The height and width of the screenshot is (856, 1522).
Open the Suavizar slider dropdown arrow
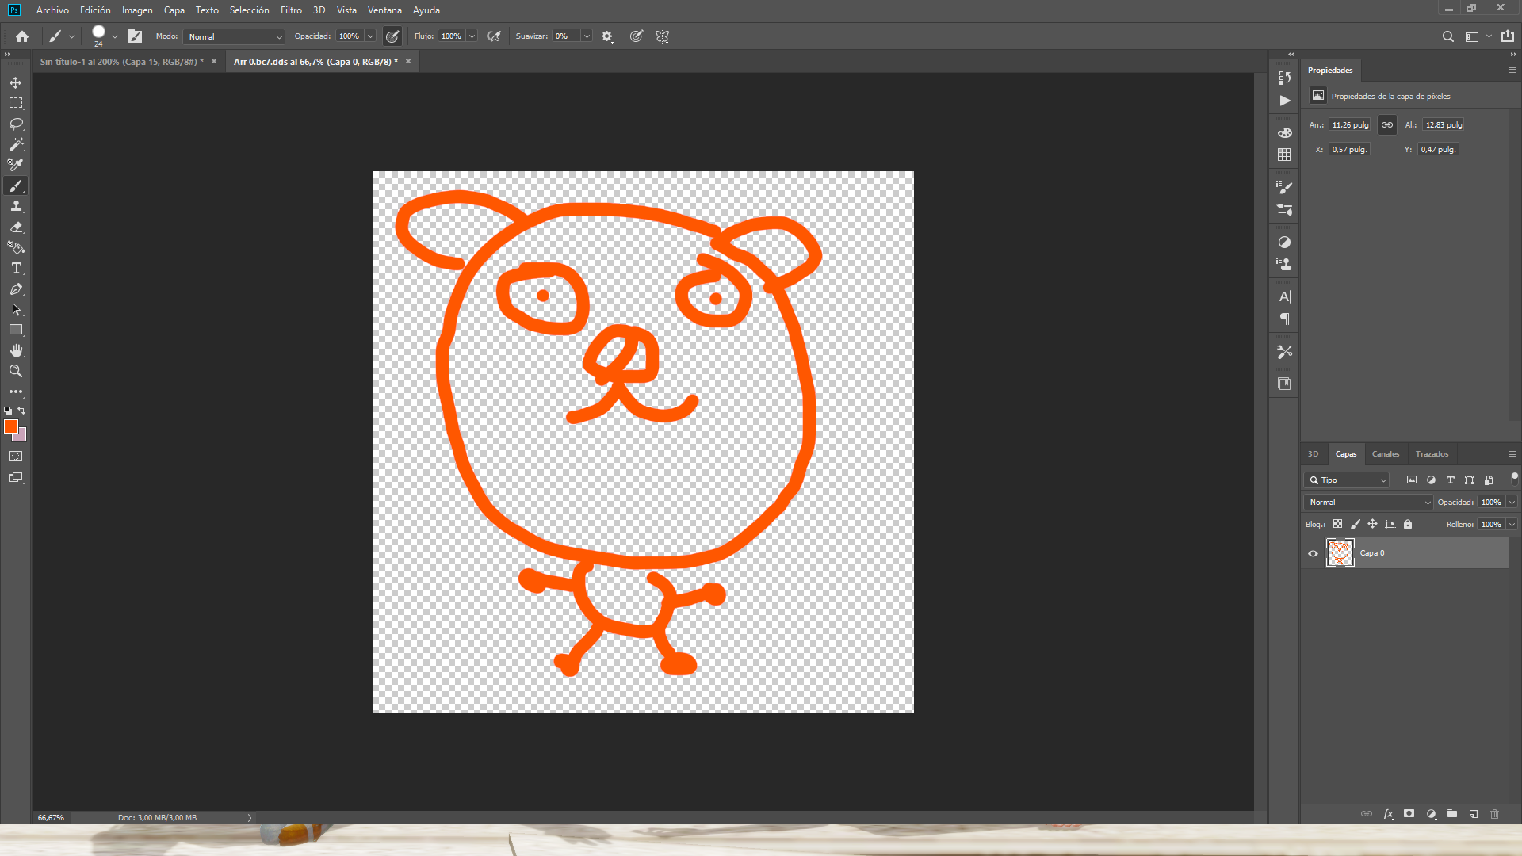[x=587, y=36]
